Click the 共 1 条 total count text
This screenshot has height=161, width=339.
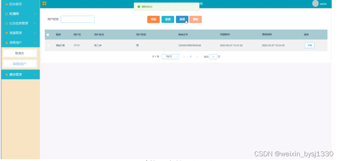(156, 57)
